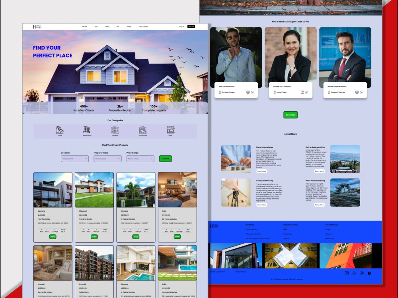Open the footer Facebook icon
This screenshot has height=298, width=398.
369,273
